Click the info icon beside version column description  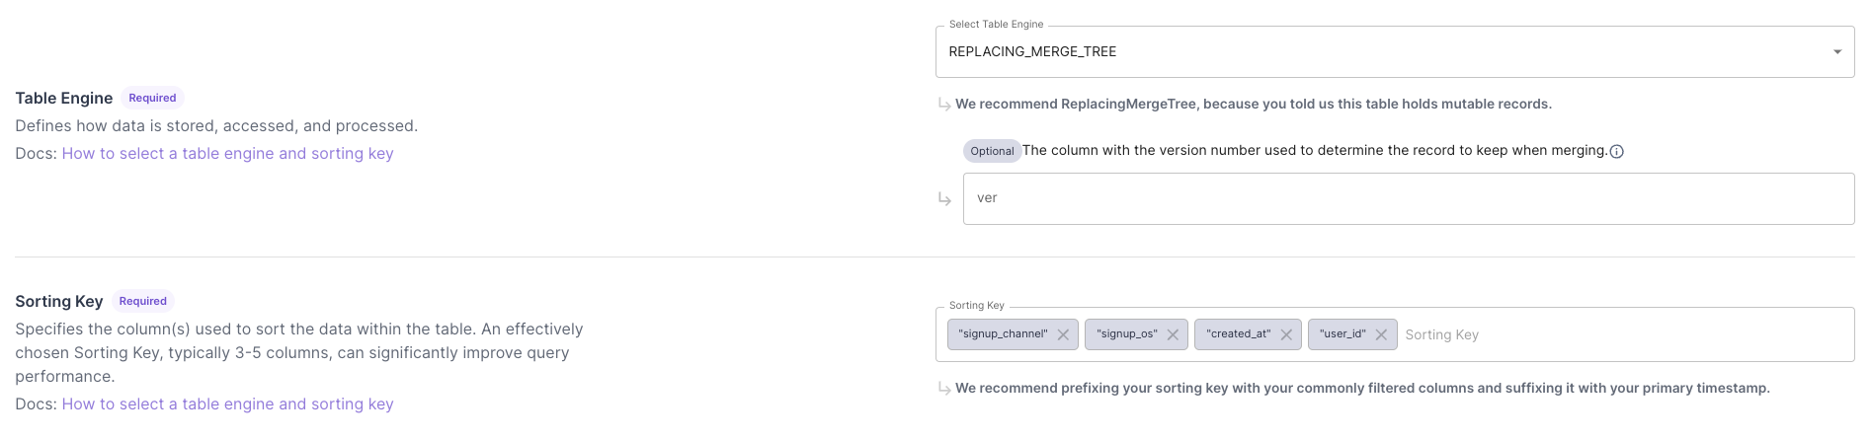(1617, 151)
